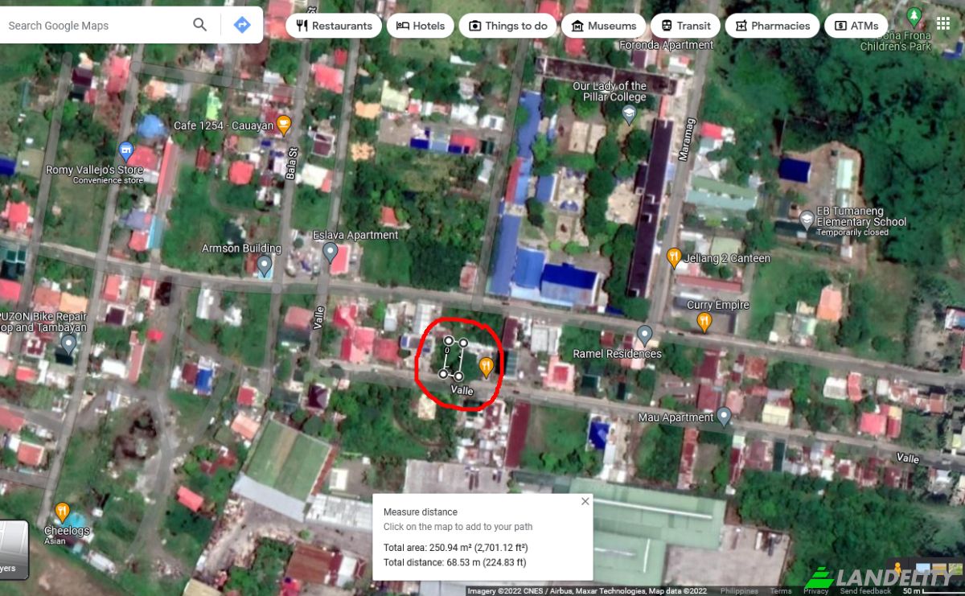Screen dimensions: 965x596
Task: Select the Museums filter chip
Action: 603,26
